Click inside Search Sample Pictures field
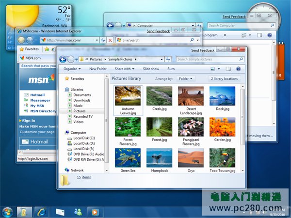Image resolution: width=291 pixels, height=218 pixels. (x=210, y=59)
